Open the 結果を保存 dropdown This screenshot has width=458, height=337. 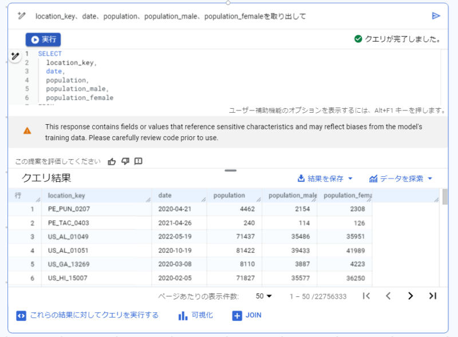point(325,179)
